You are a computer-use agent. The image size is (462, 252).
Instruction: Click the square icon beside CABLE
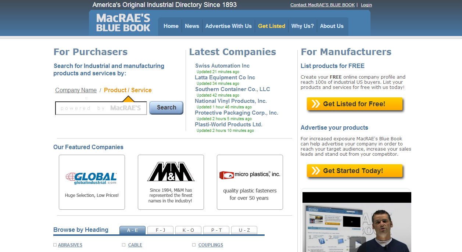pos(124,245)
